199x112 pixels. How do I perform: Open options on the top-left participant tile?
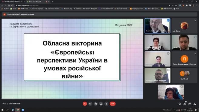coord(168,20)
